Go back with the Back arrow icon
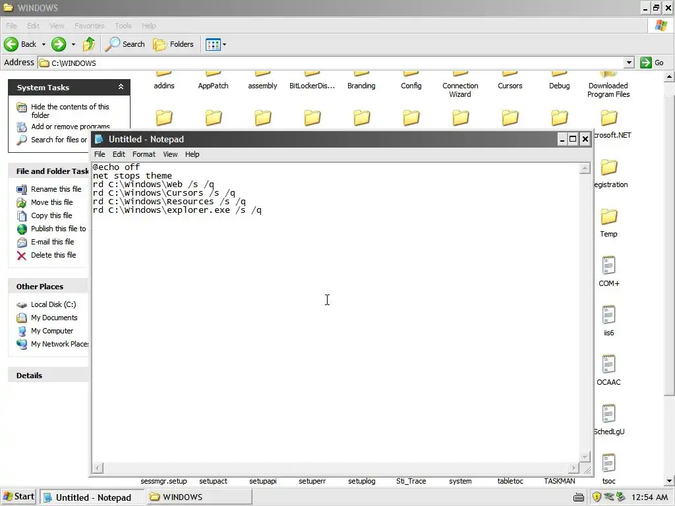The image size is (675, 506). (11, 44)
